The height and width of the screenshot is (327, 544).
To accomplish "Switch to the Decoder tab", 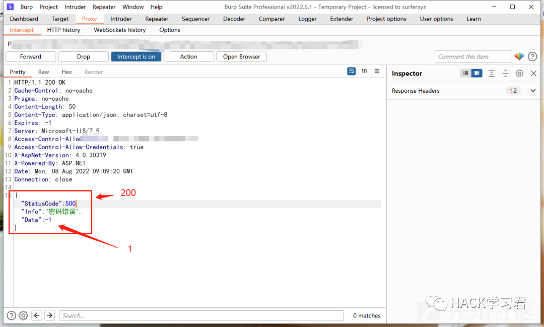I will tap(234, 19).
